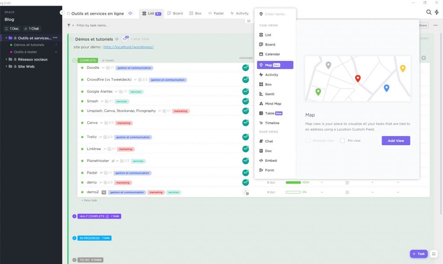The height and width of the screenshot is (264, 443).
Task: Click the filter funnel icon
Action: point(69,25)
